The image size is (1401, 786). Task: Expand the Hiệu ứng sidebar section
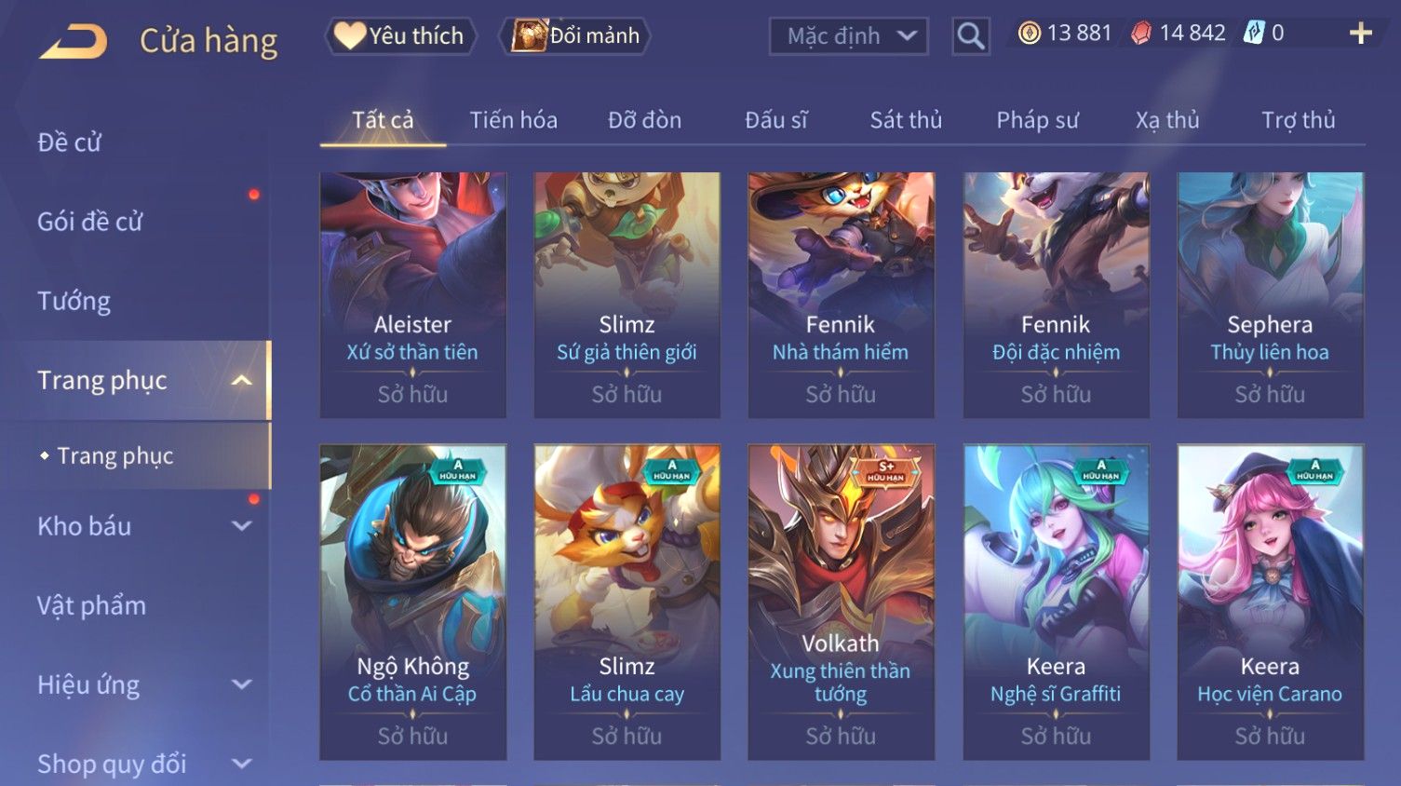coord(242,684)
